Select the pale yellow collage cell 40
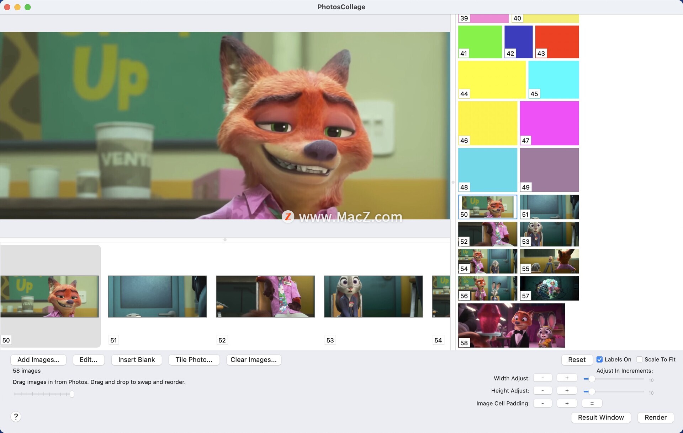Image resolution: width=683 pixels, height=433 pixels. [545, 18]
